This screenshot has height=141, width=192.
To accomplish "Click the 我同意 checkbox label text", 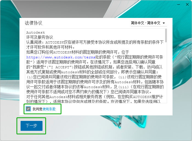I will point(37,109).
